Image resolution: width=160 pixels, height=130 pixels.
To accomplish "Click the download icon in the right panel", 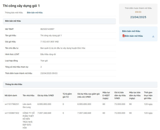I will [153, 36].
